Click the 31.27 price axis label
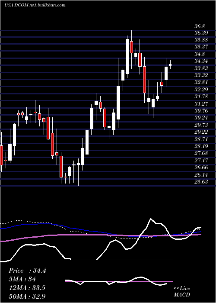The width and height of the screenshot is (216, 303). click(201, 104)
